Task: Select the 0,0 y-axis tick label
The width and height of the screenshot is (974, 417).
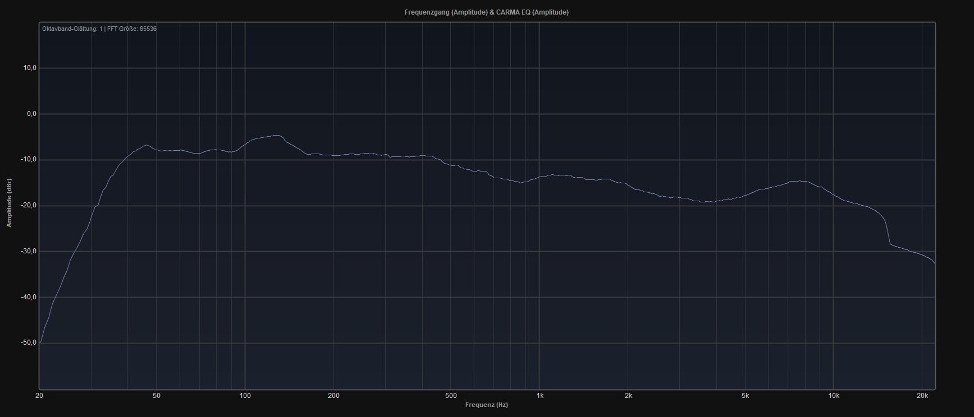Action: [x=31, y=114]
